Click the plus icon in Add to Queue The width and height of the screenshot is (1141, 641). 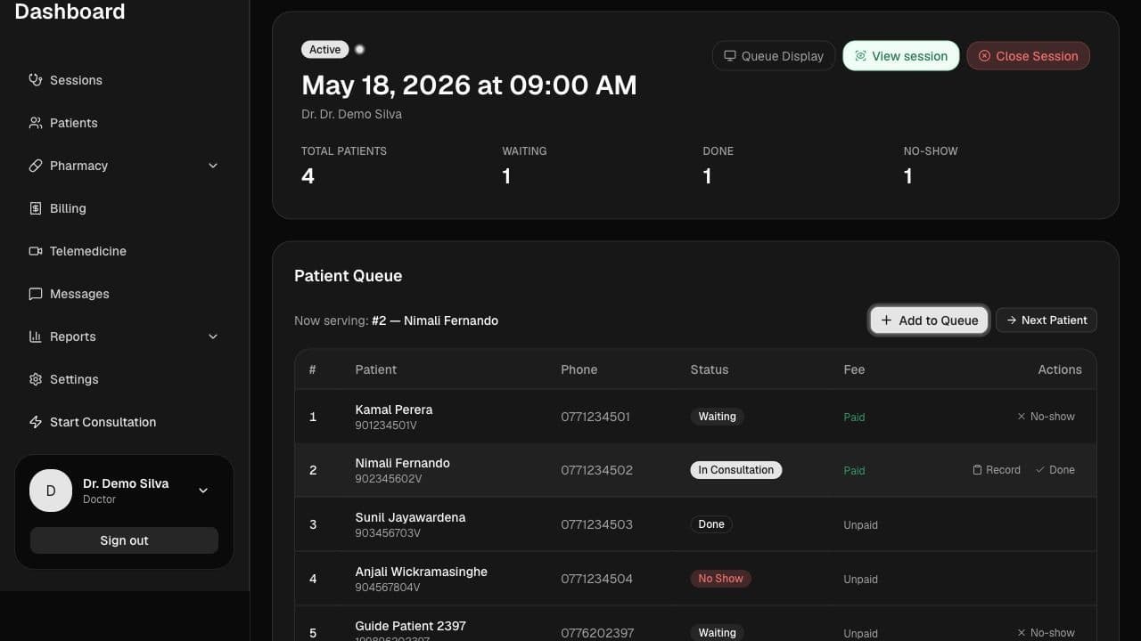886,320
